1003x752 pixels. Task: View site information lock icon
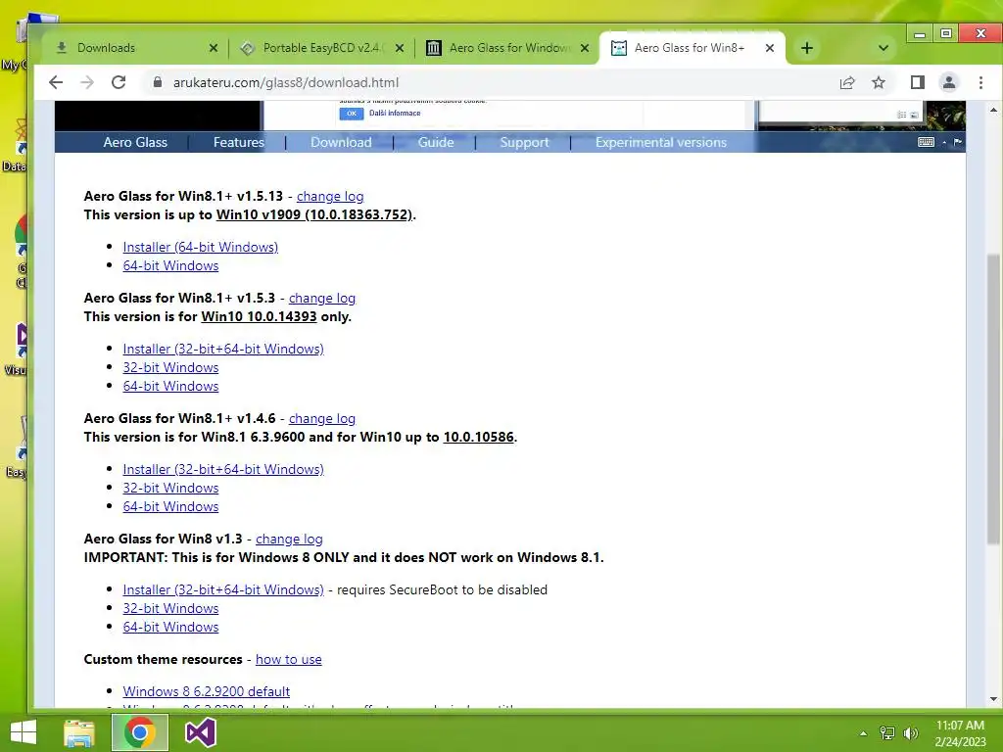[157, 82]
